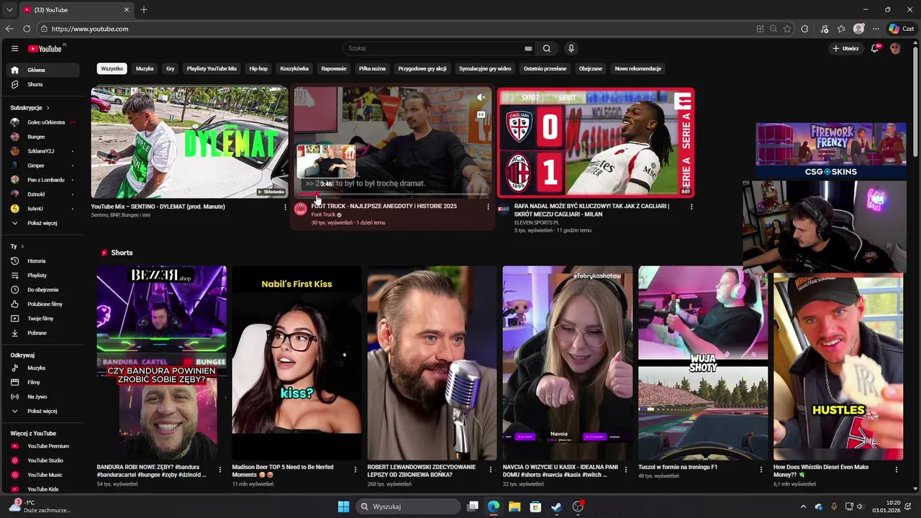Reload the page in browser
This screenshot has width=921, height=518.
[27, 29]
